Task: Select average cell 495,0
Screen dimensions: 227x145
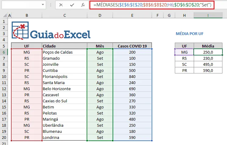Action: 208,64
